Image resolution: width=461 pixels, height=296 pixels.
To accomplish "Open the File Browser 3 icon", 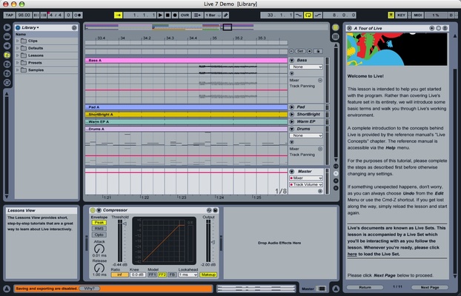I will tap(7, 73).
